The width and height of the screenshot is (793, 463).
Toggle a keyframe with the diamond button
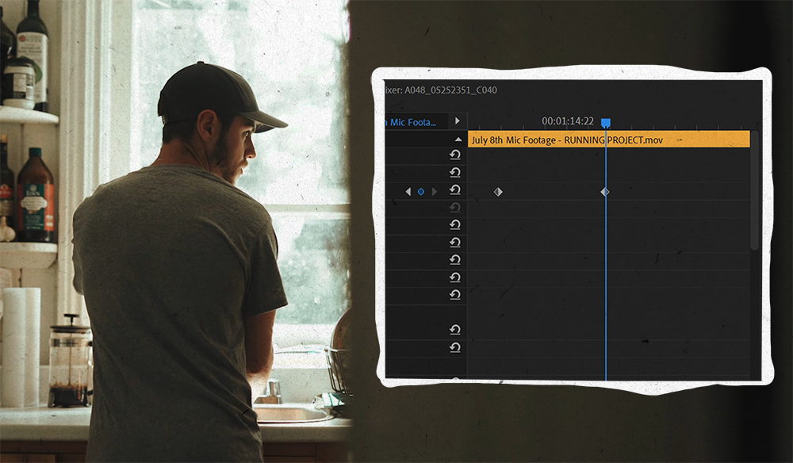coord(422,190)
